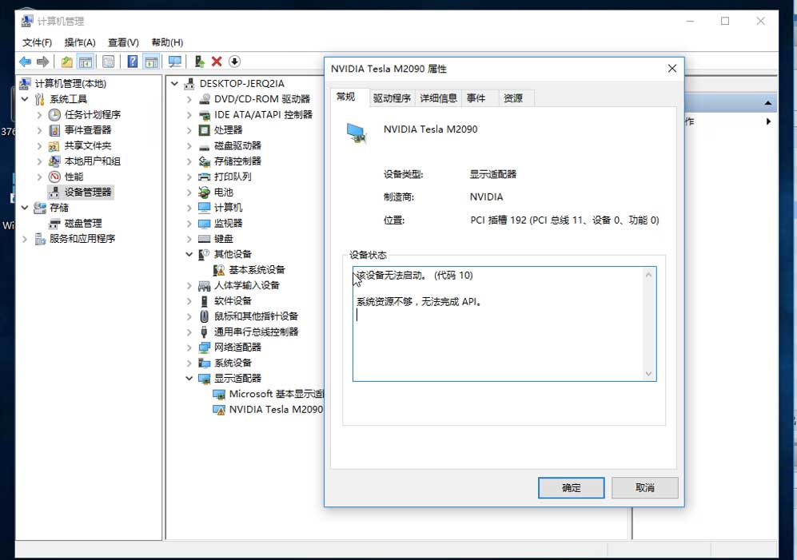Click the scroll-up arrow in the 设备状态 box
Image resolution: width=797 pixels, height=560 pixels.
coord(648,275)
